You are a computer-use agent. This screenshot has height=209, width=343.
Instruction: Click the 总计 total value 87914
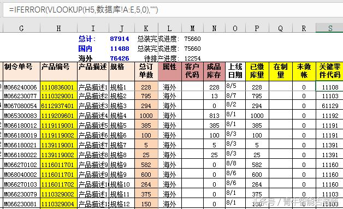[120, 39]
